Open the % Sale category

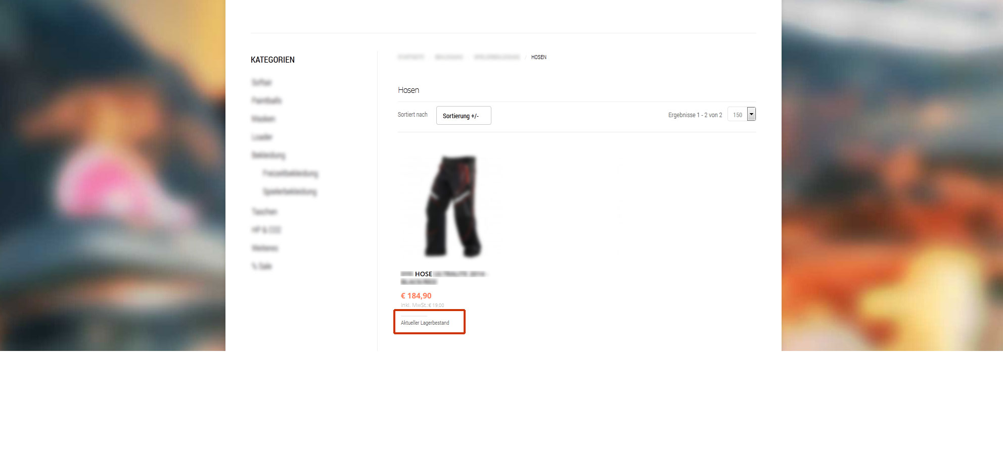261,266
